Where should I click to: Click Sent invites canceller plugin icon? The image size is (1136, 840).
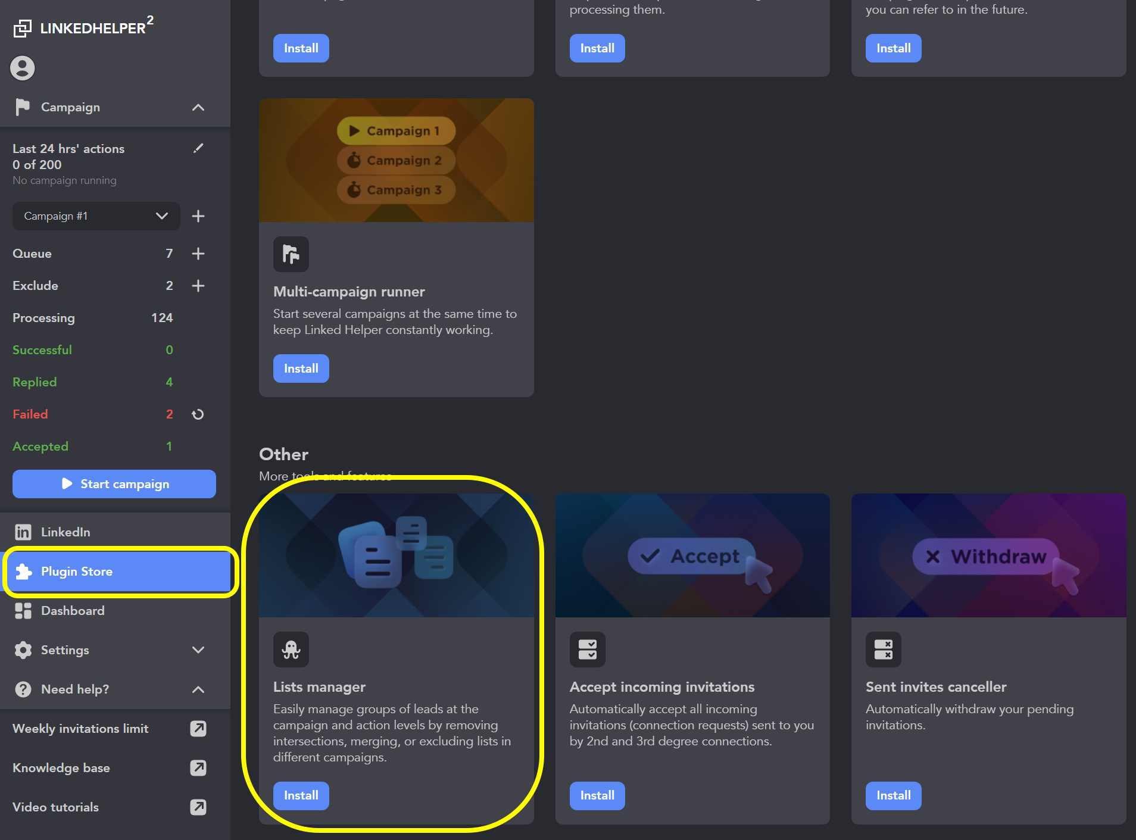(x=884, y=649)
